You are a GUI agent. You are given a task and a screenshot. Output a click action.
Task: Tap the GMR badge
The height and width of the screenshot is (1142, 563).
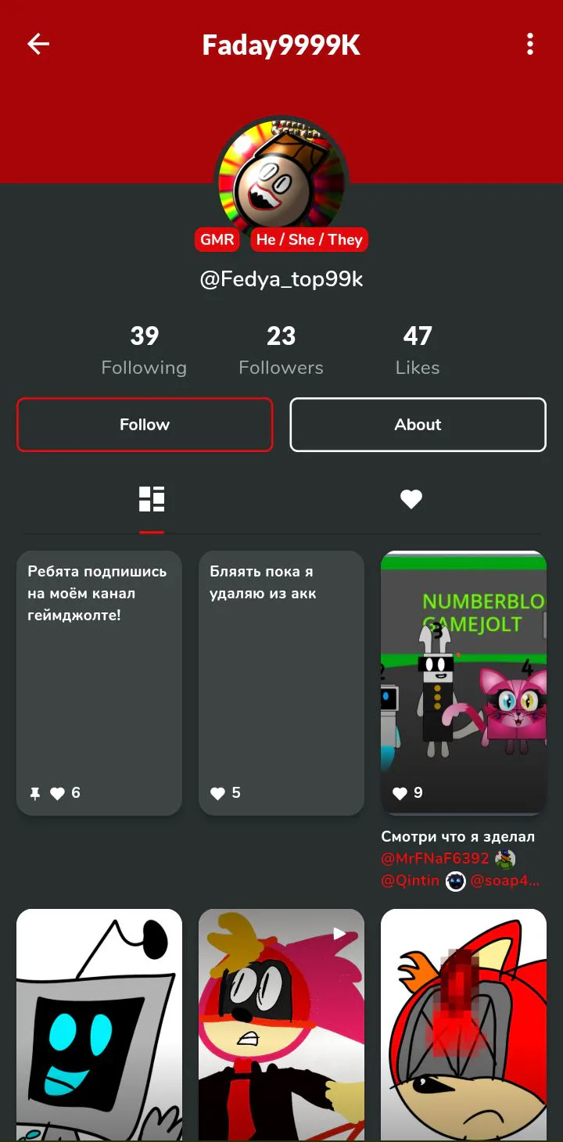coord(217,239)
